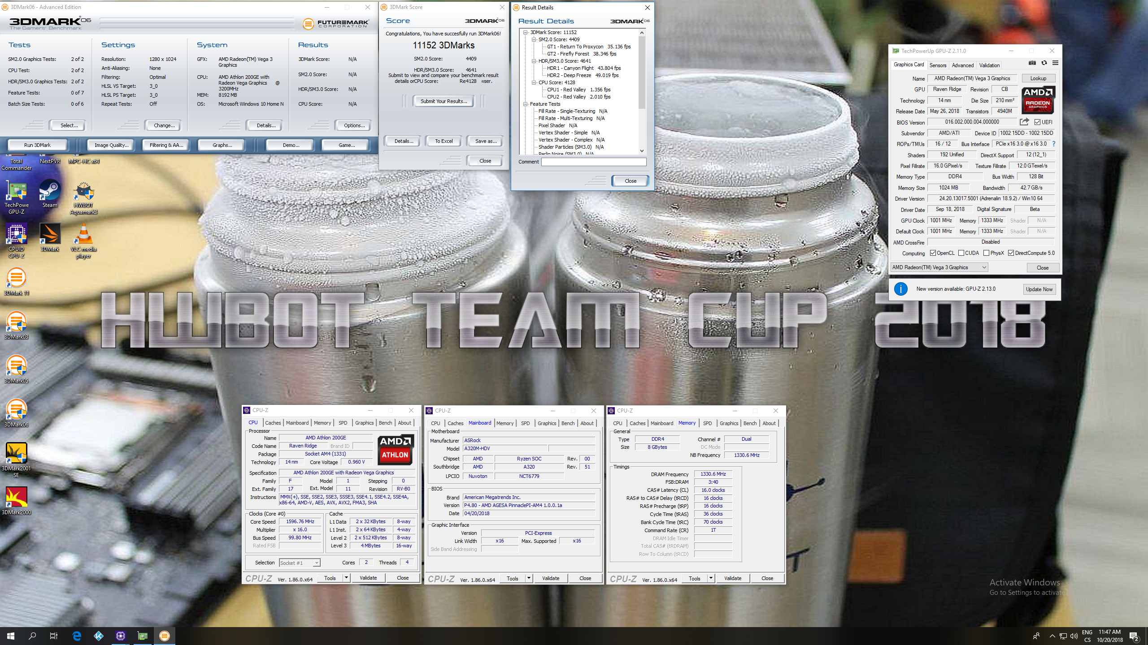
Task: Open TechPowerUp GPU-Z desktop shortcut
Action: coord(16,197)
